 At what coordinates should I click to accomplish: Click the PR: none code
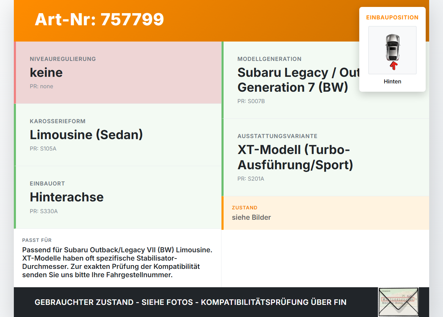pyautogui.click(x=42, y=87)
